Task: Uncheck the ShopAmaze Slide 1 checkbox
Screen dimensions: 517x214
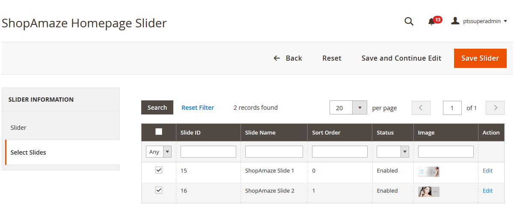Action: tap(159, 170)
